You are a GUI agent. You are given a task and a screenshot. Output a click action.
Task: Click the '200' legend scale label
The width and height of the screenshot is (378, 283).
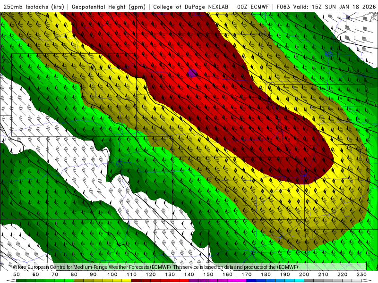pos(304,275)
